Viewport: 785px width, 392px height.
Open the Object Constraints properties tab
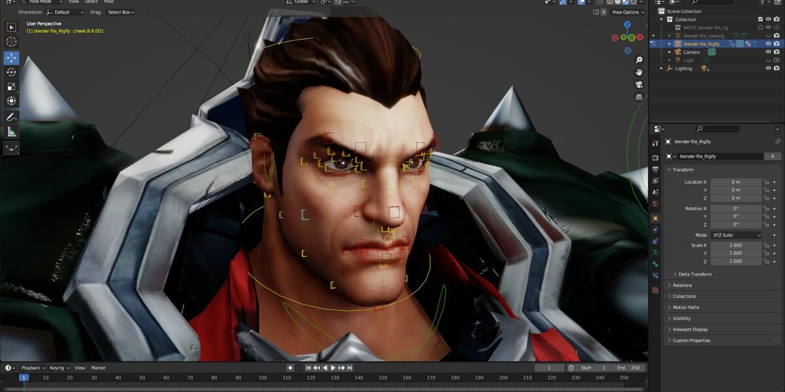coord(655,242)
